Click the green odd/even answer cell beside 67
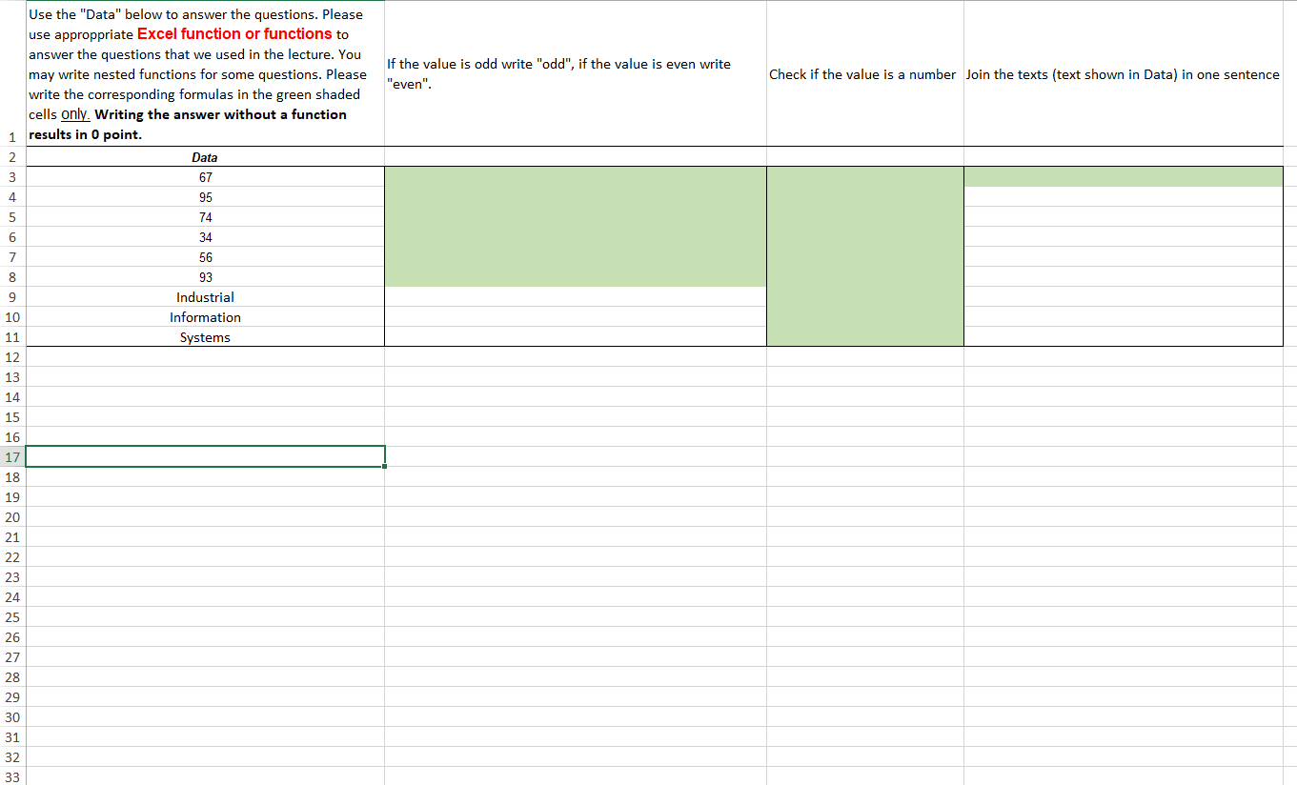The height and width of the screenshot is (785, 1297). [576, 177]
